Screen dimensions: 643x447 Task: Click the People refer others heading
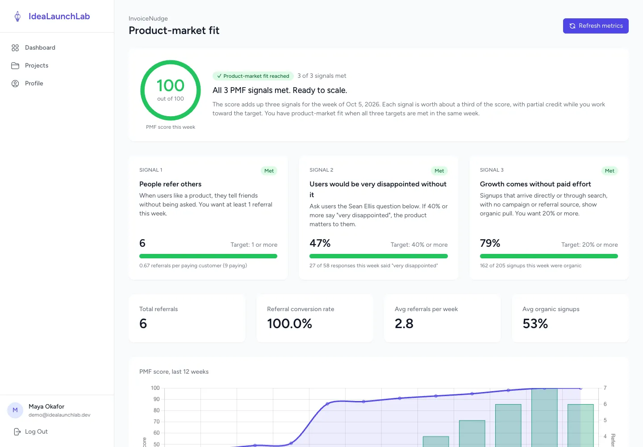coord(170,184)
